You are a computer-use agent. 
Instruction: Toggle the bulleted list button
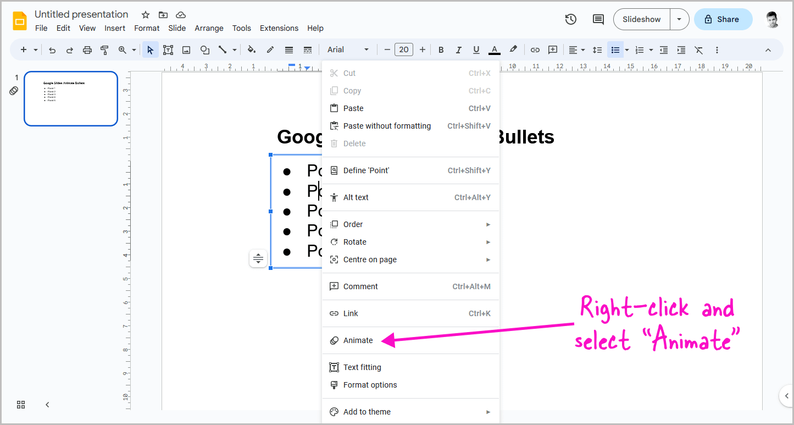pyautogui.click(x=615, y=50)
